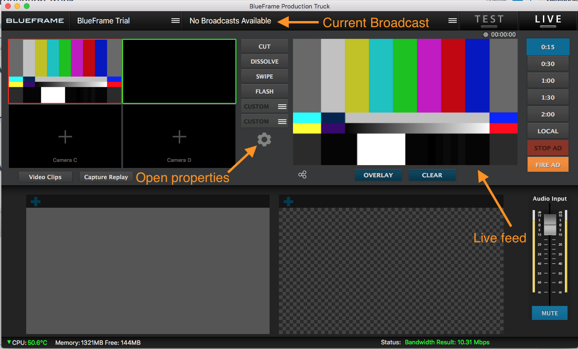Screen dimensions: 578x349
Task: Open the current broadcast list menu
Action: (x=452, y=21)
